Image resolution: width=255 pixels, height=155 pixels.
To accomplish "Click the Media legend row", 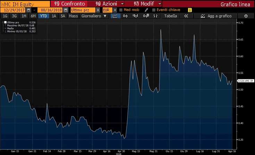I will pos(20,28).
